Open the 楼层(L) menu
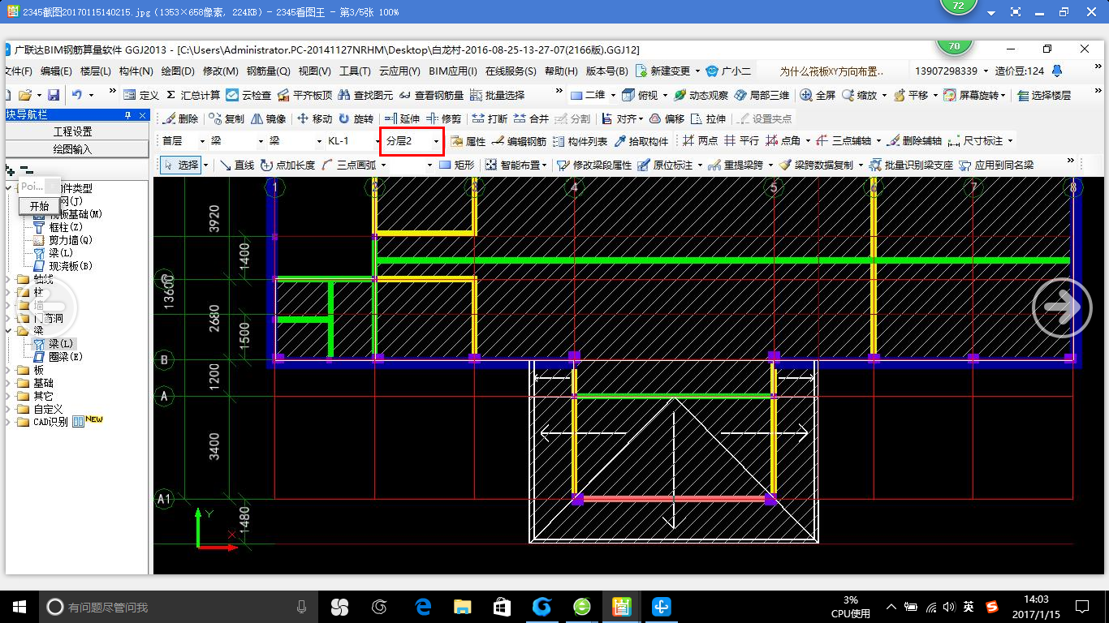Viewport: 1109px width, 623px height. (95, 71)
